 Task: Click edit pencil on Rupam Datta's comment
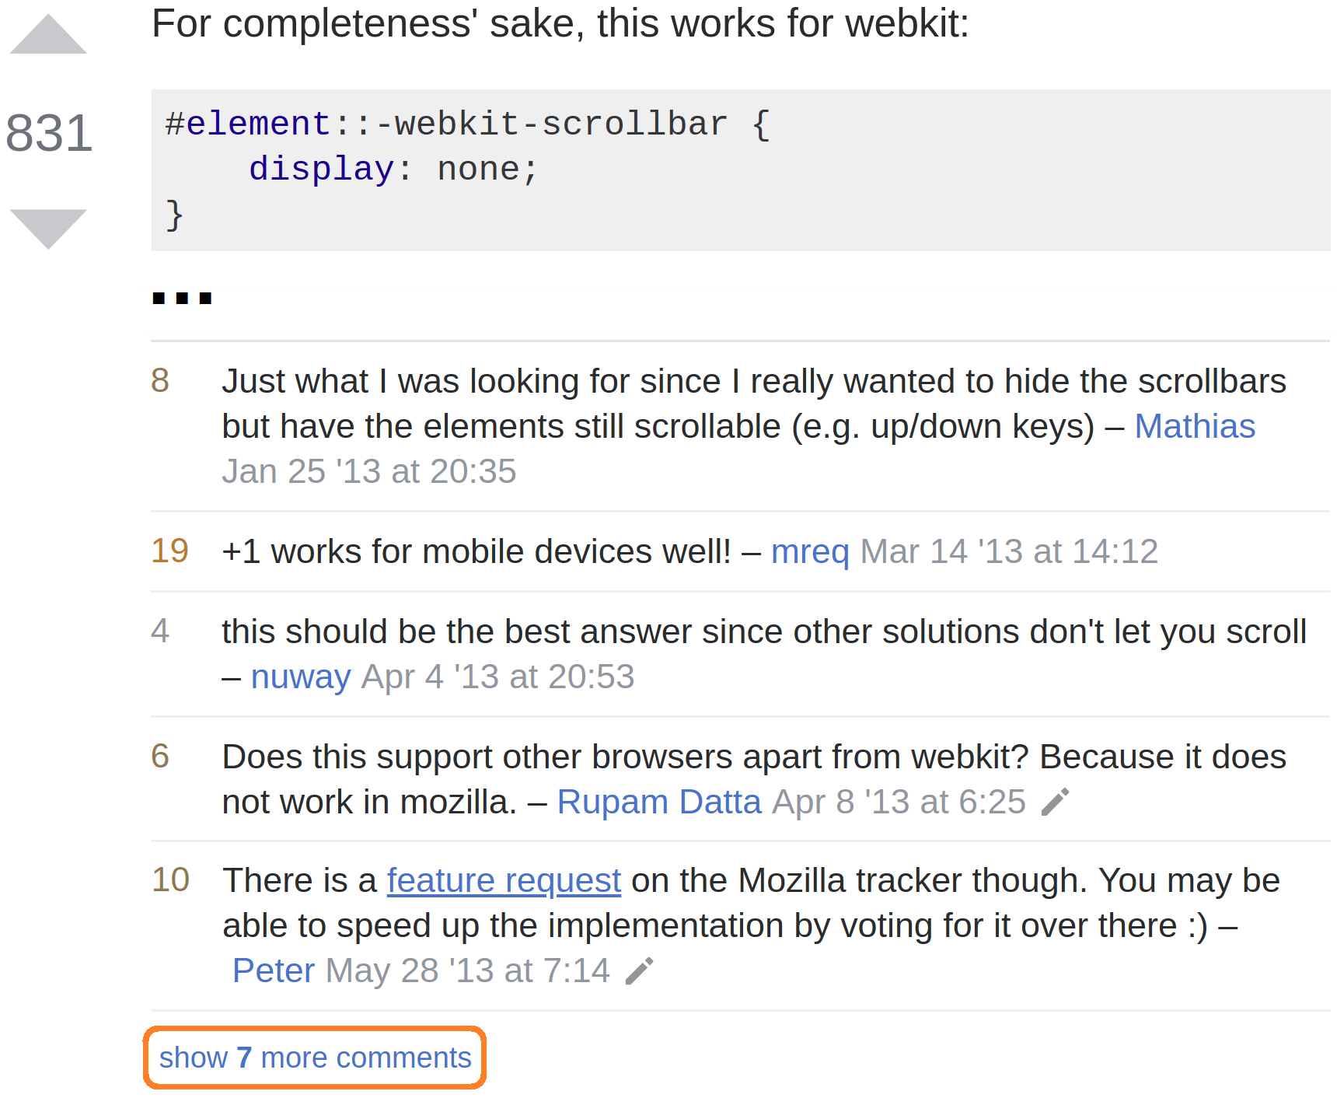pos(1055,802)
